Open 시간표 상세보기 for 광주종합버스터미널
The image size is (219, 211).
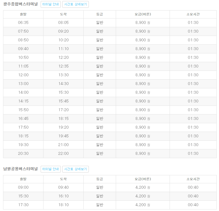click(x=75, y=4)
